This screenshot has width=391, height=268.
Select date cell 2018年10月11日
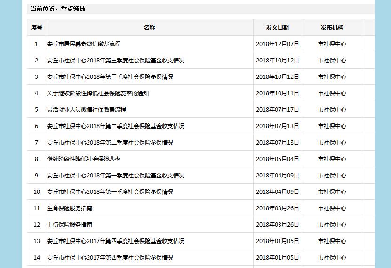point(277,93)
